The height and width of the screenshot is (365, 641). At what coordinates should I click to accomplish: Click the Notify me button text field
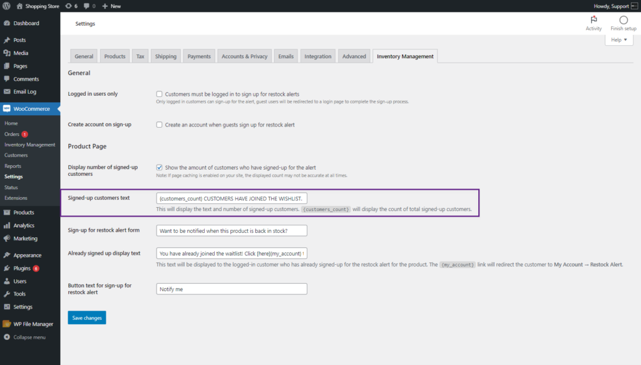232,289
